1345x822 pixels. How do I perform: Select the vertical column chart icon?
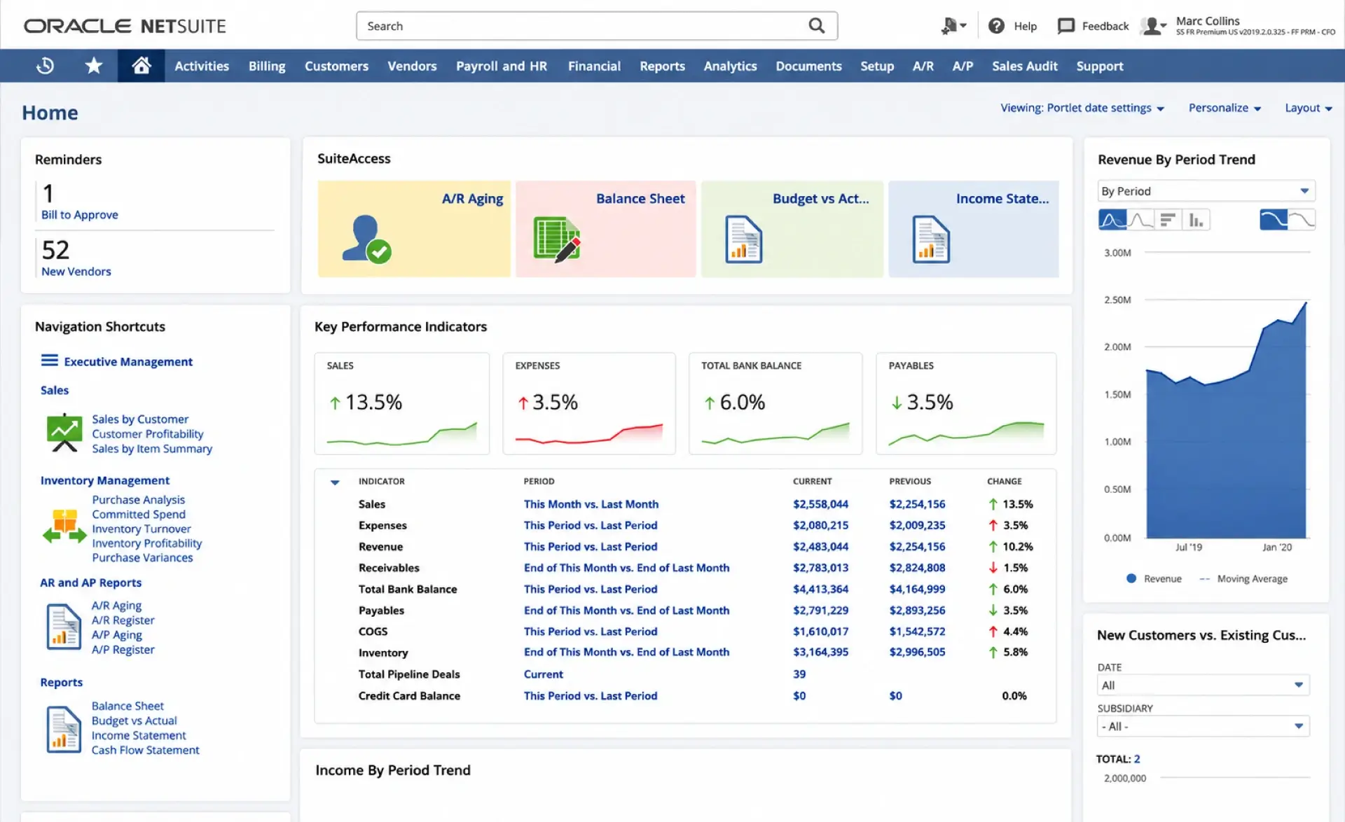(x=1196, y=220)
